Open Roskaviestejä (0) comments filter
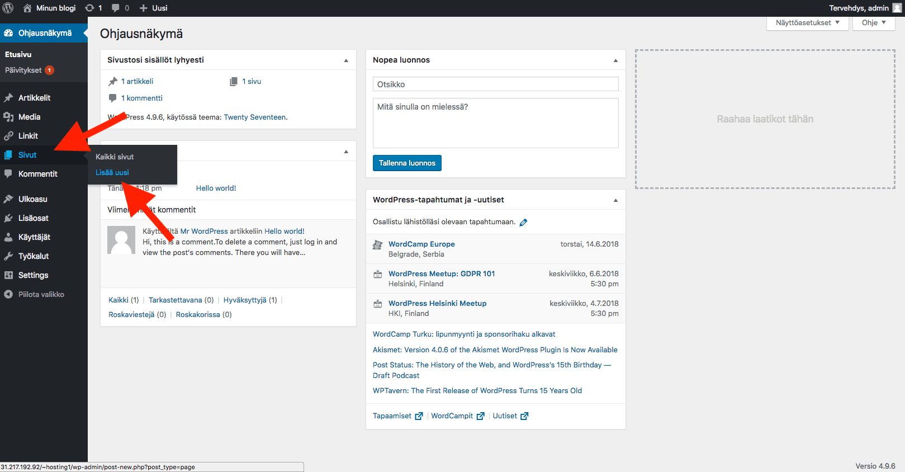Image resolution: width=905 pixels, height=472 pixels. click(137, 315)
